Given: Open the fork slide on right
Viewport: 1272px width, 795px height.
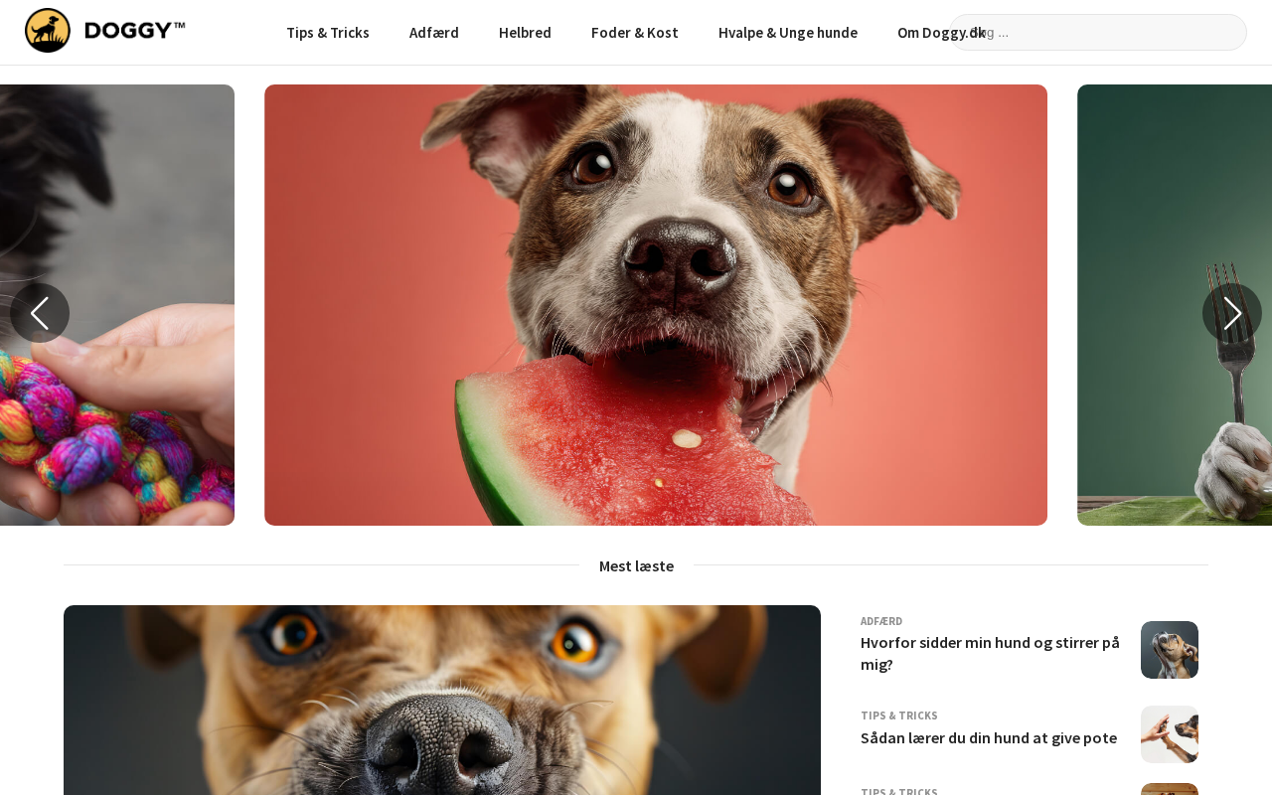Looking at the screenshot, I should (1175, 305).
